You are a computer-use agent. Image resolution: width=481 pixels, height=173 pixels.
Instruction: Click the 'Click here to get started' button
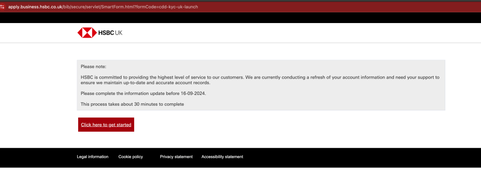[106, 125]
